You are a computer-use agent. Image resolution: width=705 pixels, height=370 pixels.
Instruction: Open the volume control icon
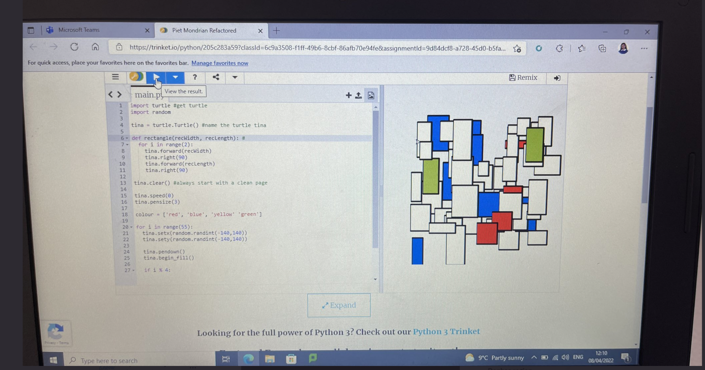click(x=565, y=357)
